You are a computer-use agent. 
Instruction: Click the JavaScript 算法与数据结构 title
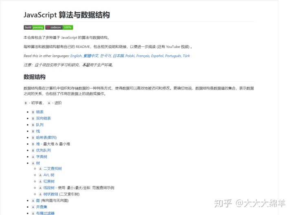(67, 15)
